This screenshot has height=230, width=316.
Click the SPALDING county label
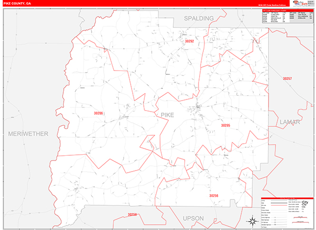point(199,18)
